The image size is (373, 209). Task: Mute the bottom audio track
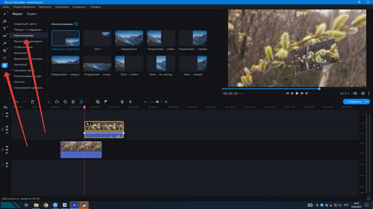click(7, 163)
